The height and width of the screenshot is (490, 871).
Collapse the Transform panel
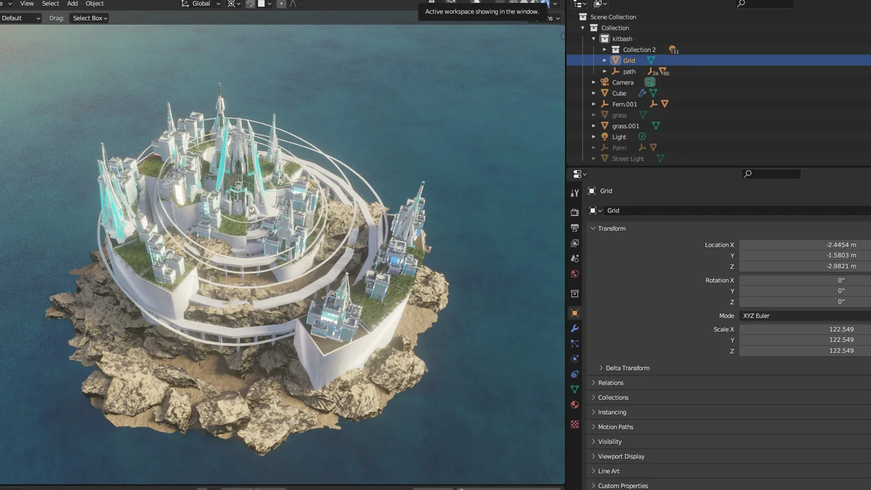612,229
